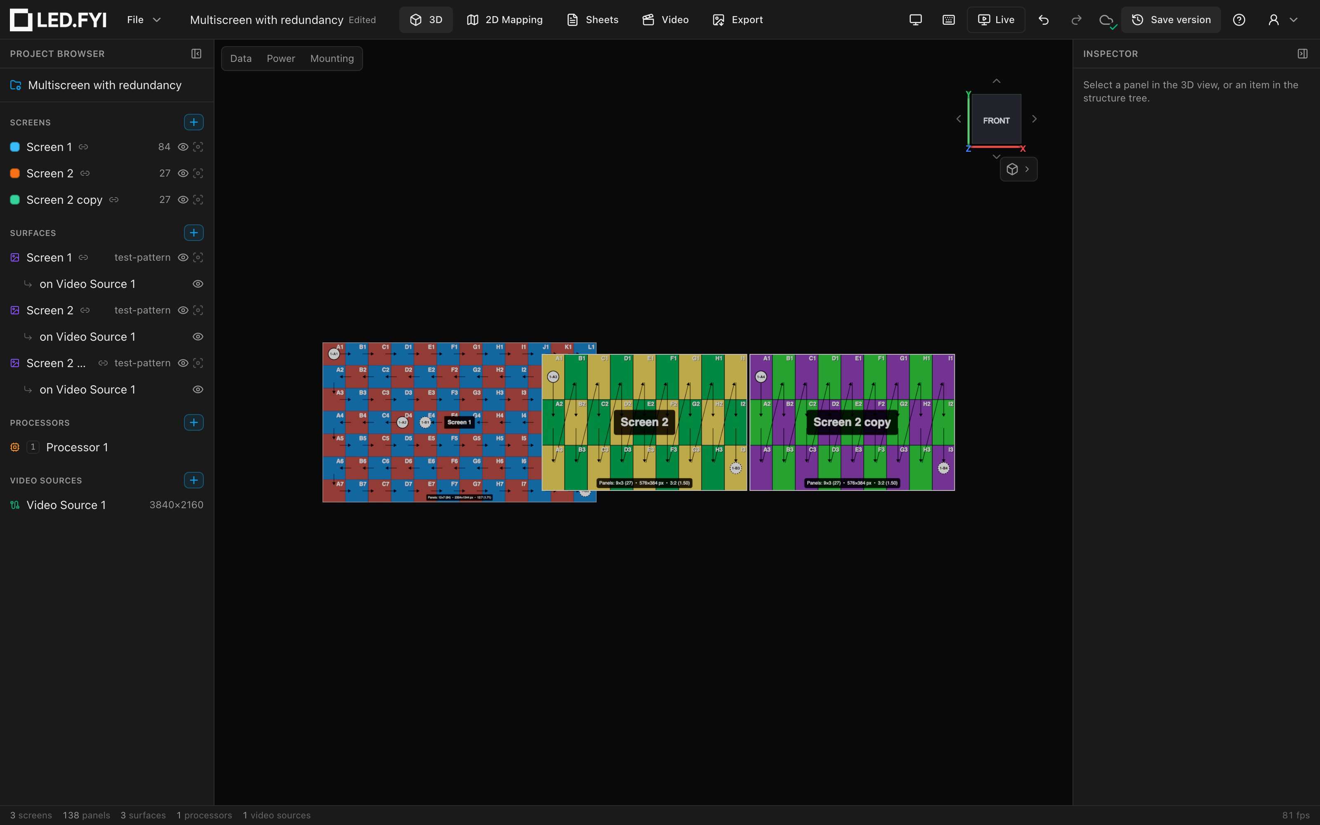Image resolution: width=1320 pixels, height=825 pixels.
Task: Click the Live button
Action: [996, 20]
